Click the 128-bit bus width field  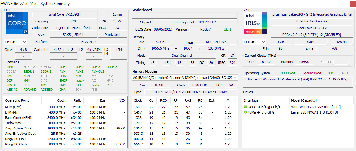coord(342,42)
